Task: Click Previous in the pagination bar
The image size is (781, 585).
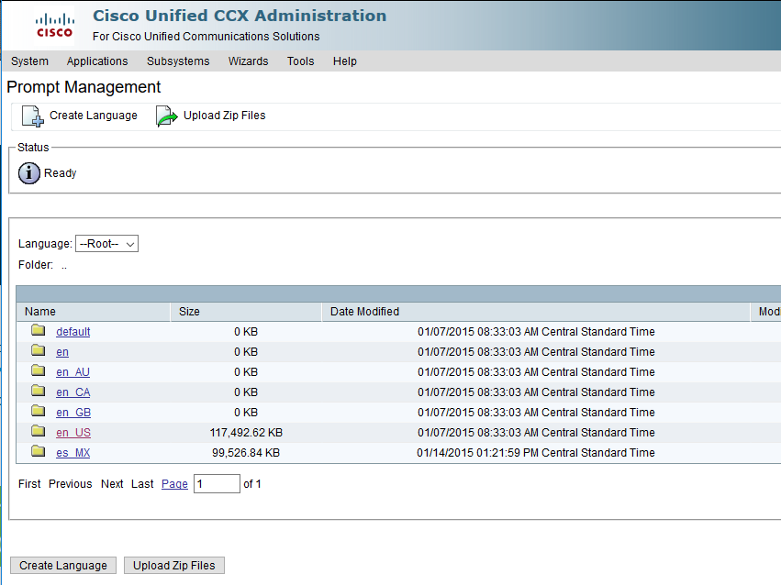Action: (x=71, y=484)
